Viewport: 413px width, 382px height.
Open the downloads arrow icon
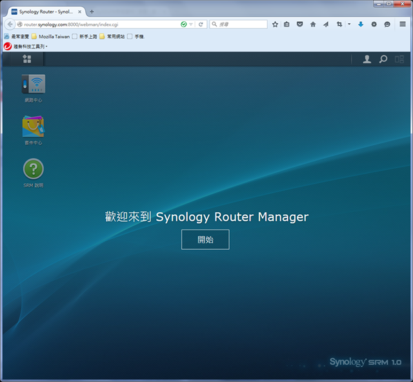pos(361,25)
